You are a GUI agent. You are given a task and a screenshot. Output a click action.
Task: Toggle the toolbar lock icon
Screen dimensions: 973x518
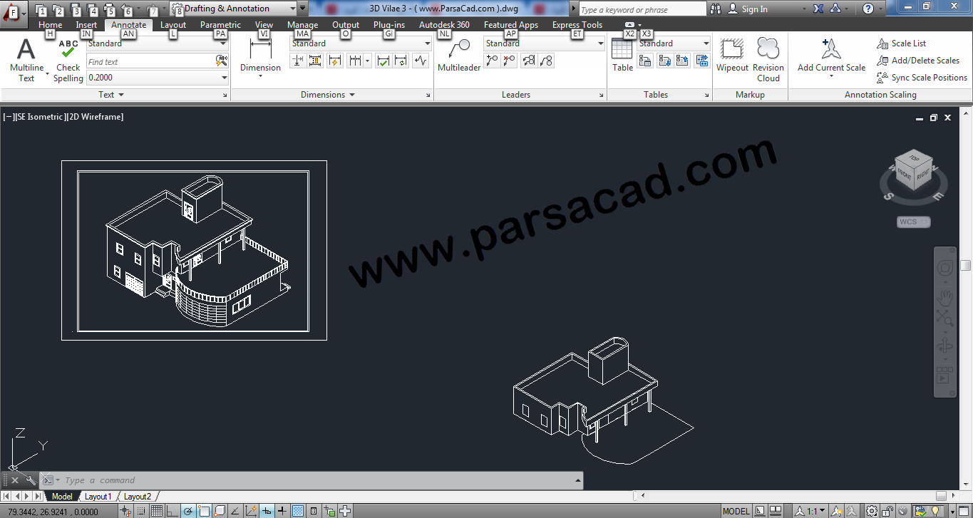(887, 511)
